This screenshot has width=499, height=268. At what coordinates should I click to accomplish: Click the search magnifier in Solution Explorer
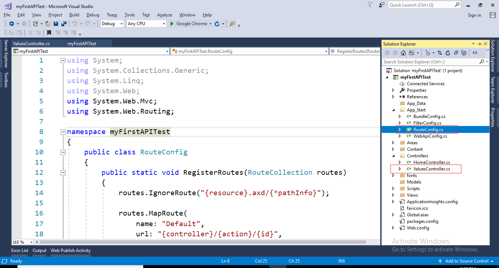coord(482,62)
